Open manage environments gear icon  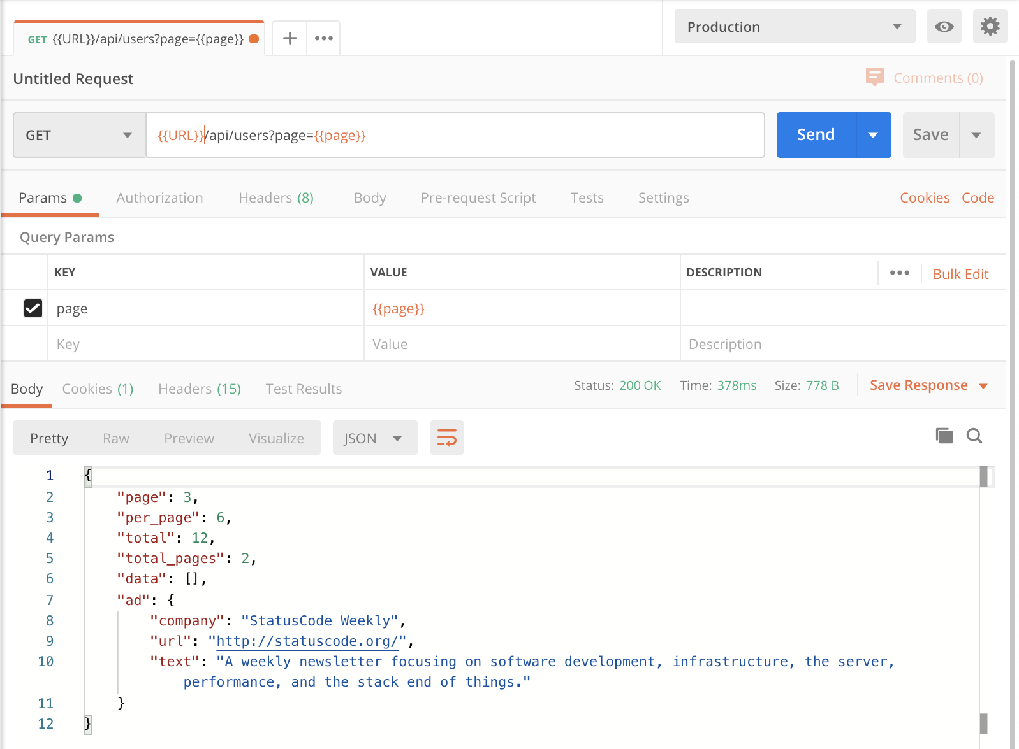click(990, 26)
